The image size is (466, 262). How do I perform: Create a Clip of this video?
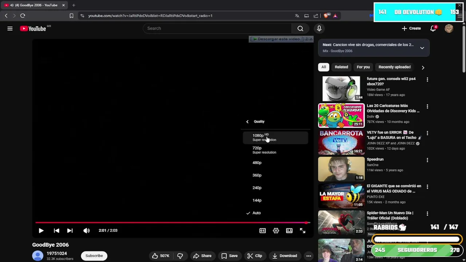[x=254, y=256]
